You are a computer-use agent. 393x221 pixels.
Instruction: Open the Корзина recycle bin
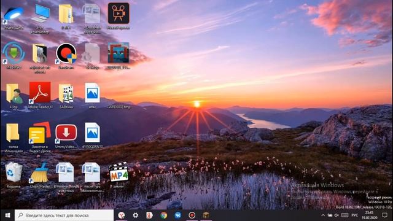point(14,172)
